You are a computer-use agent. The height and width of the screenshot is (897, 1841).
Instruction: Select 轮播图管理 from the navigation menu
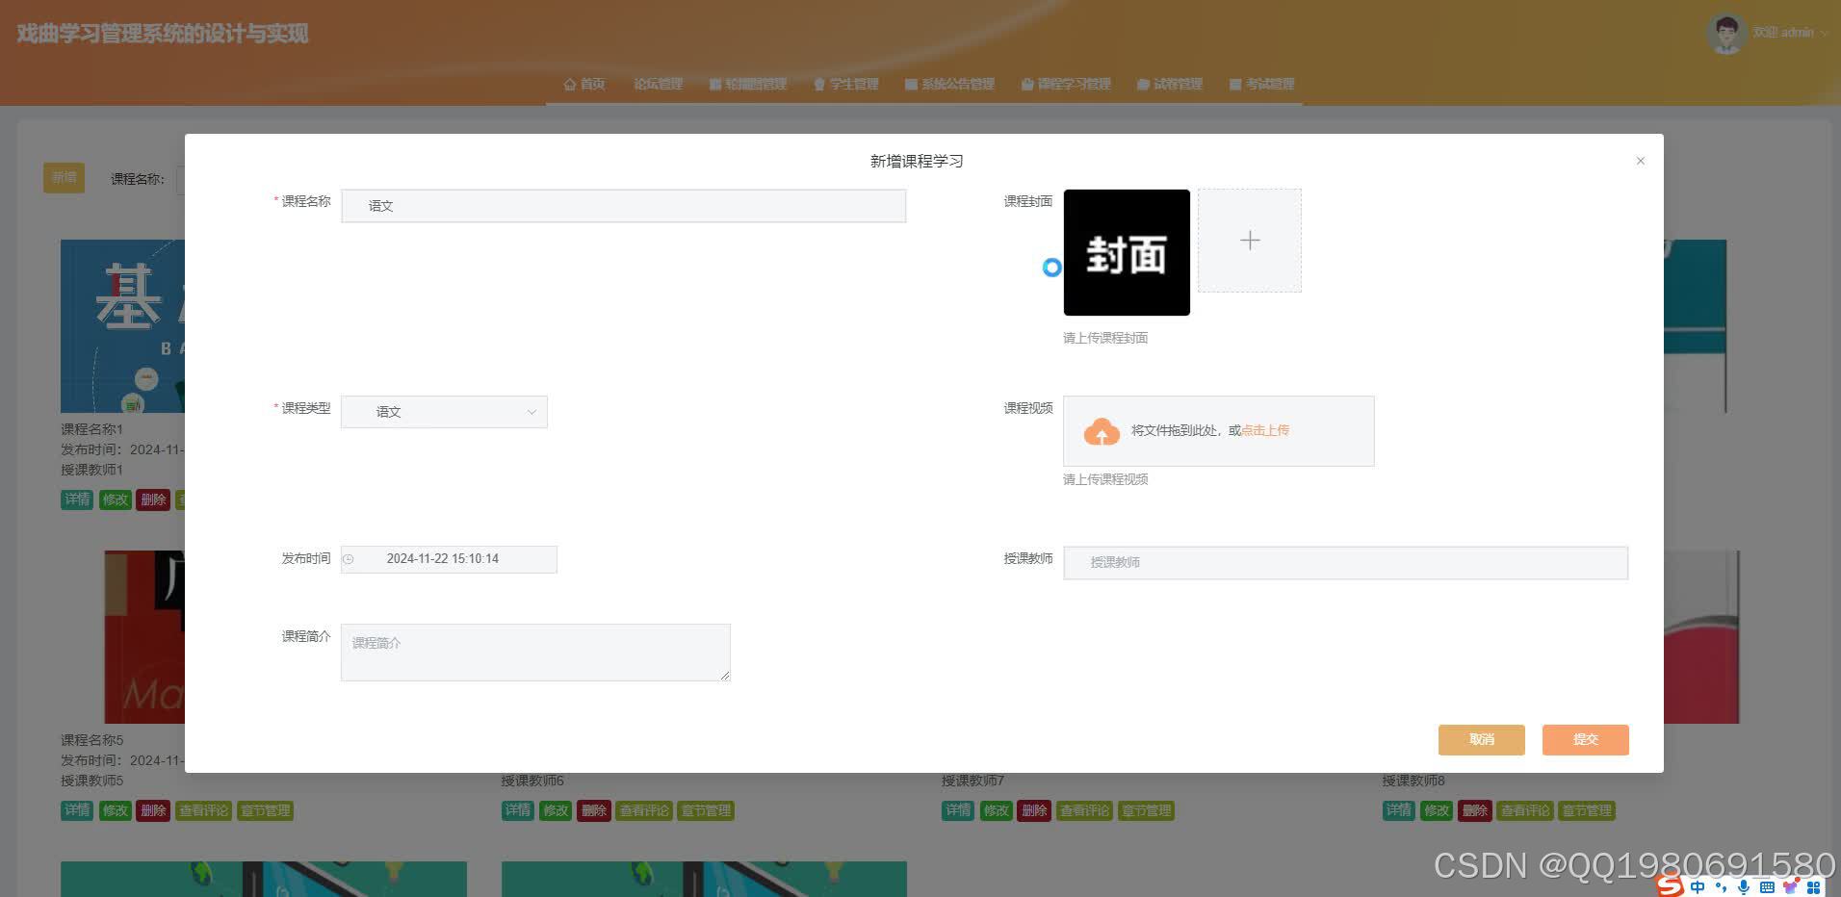[x=749, y=84]
